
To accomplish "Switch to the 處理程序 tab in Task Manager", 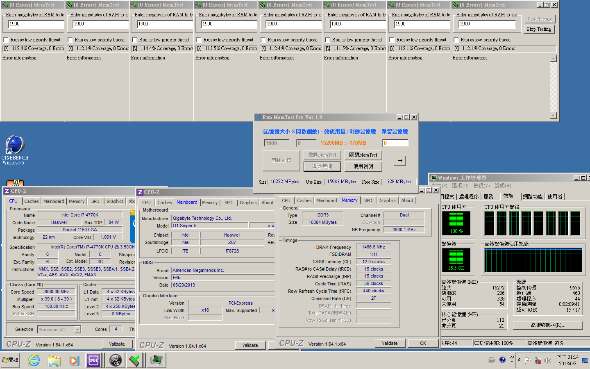I will tap(469, 197).
